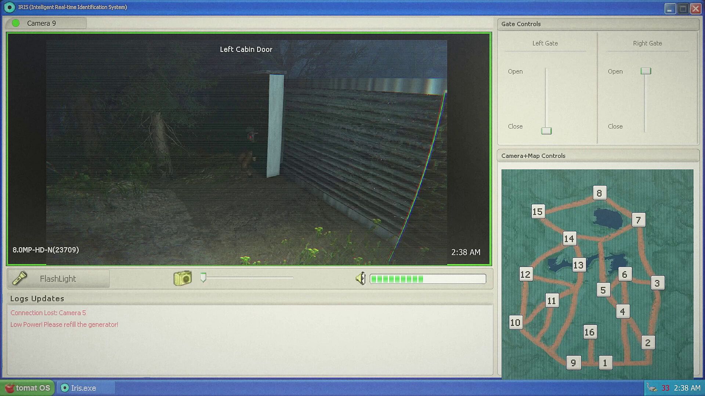This screenshot has width=705, height=396.
Task: Select camera 16 on the map
Action: [589, 332]
